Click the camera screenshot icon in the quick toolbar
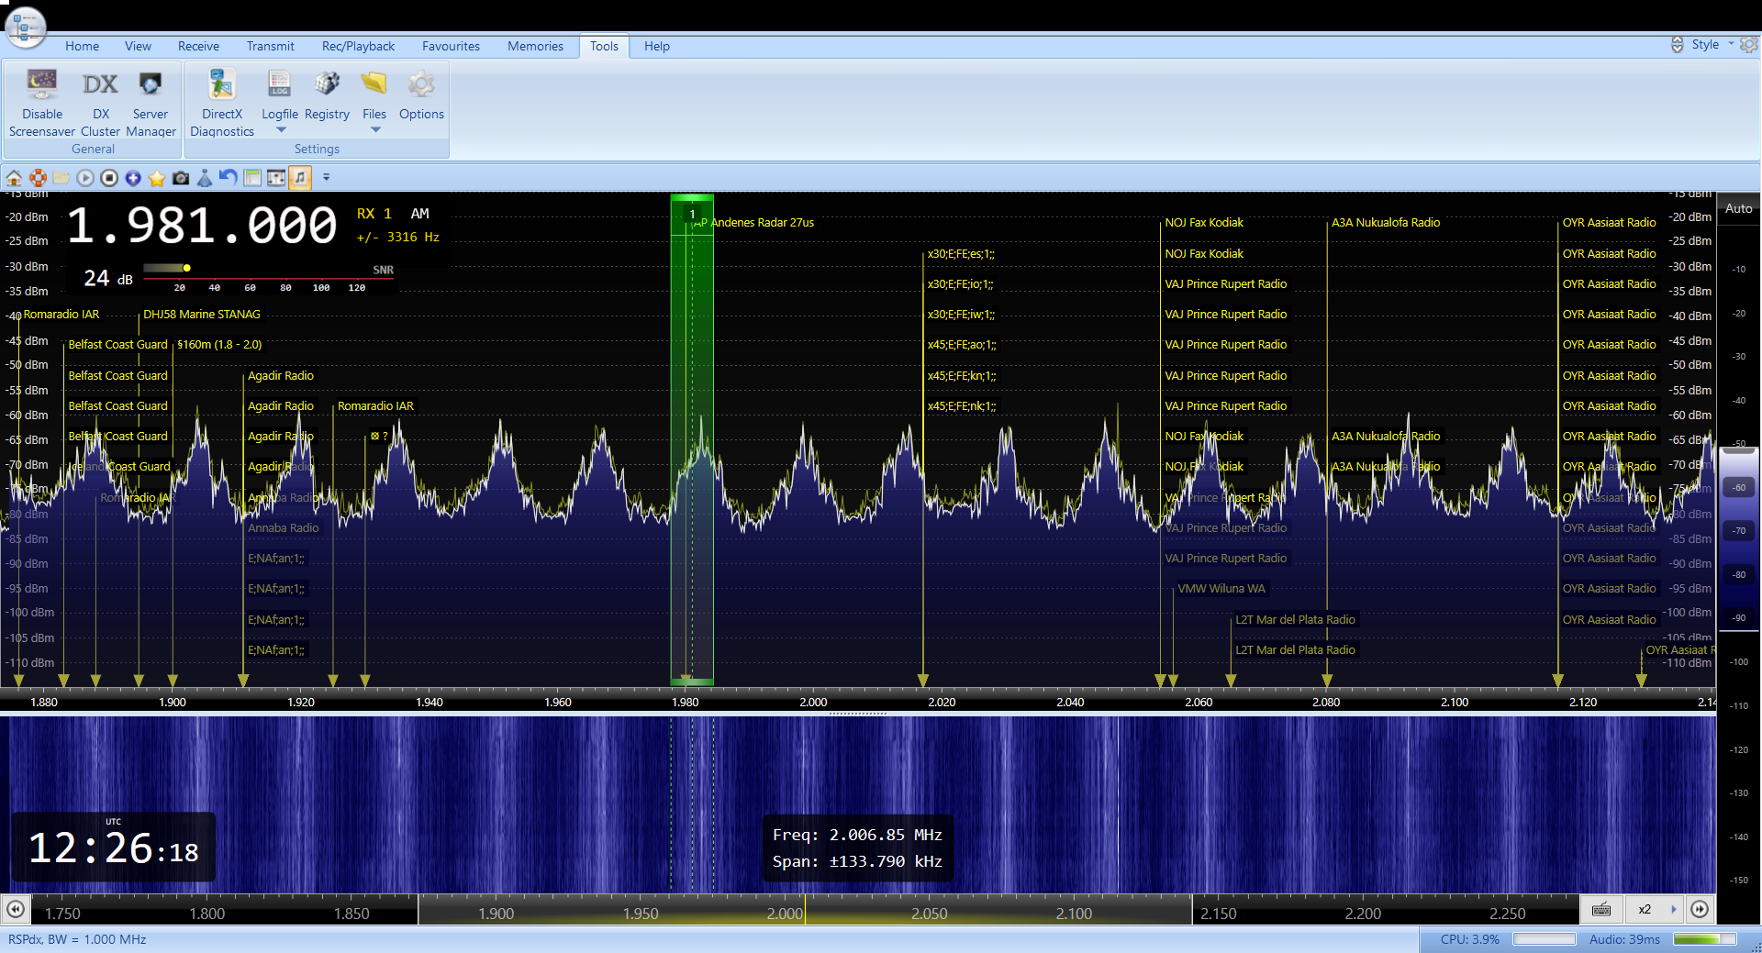The image size is (1762, 953). tap(181, 178)
